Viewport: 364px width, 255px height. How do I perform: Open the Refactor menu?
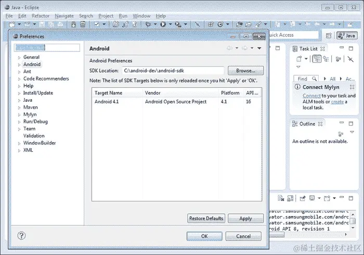[41, 16]
